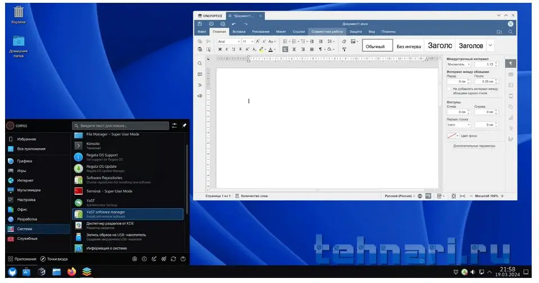
Task: Toggle nonprinting characters (¶) in toolbar
Action: point(320,49)
